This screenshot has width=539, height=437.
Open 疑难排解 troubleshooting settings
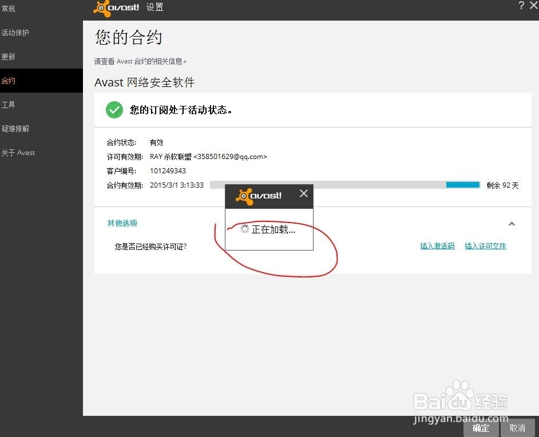coord(15,129)
